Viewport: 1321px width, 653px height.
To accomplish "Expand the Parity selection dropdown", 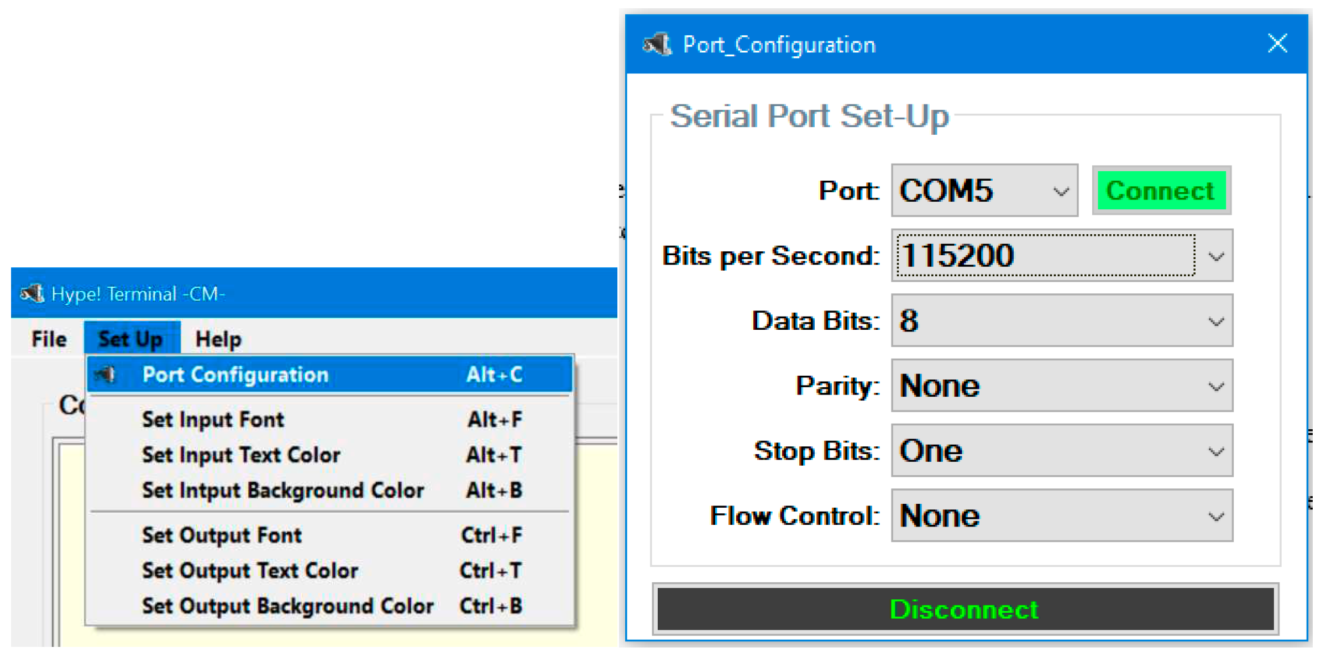I will [1215, 385].
